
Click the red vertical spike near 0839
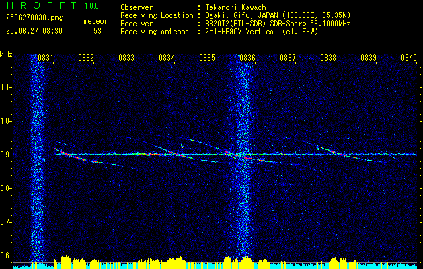381,146
